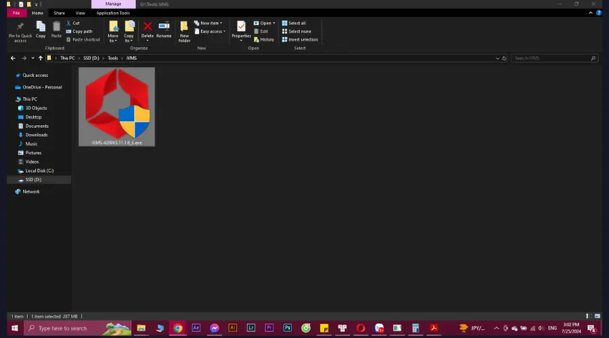Click SSD (D:) in address breadcrumb
Screen dimensions: 609x338
[x=91, y=58]
